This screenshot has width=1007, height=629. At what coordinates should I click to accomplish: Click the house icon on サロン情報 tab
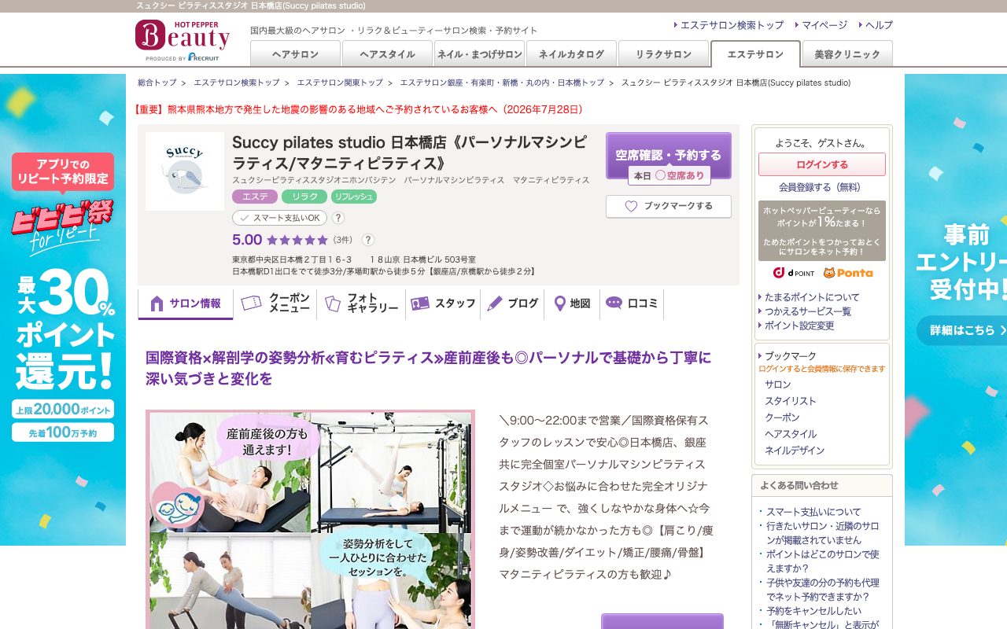[x=157, y=303]
